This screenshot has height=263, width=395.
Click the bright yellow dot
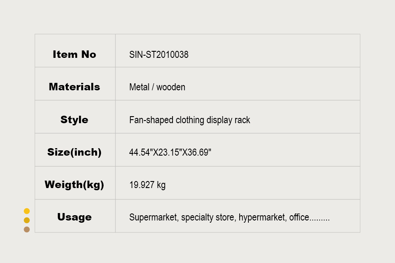click(x=27, y=211)
